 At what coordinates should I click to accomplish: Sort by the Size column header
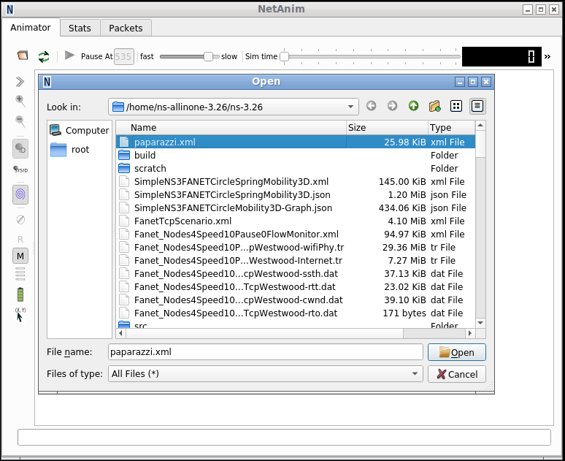(x=387, y=127)
